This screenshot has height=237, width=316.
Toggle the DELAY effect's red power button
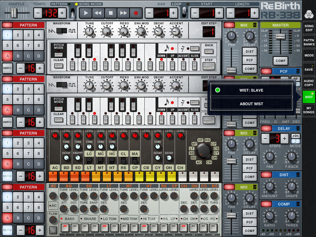[x=266, y=128]
